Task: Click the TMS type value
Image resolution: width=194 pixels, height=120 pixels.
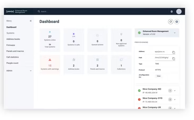Action: tap(157, 64)
